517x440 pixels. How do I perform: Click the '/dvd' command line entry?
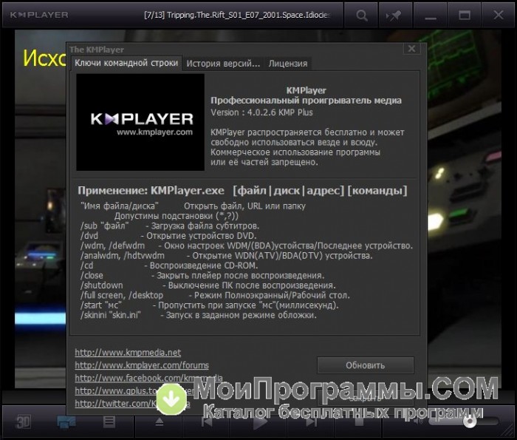point(168,236)
